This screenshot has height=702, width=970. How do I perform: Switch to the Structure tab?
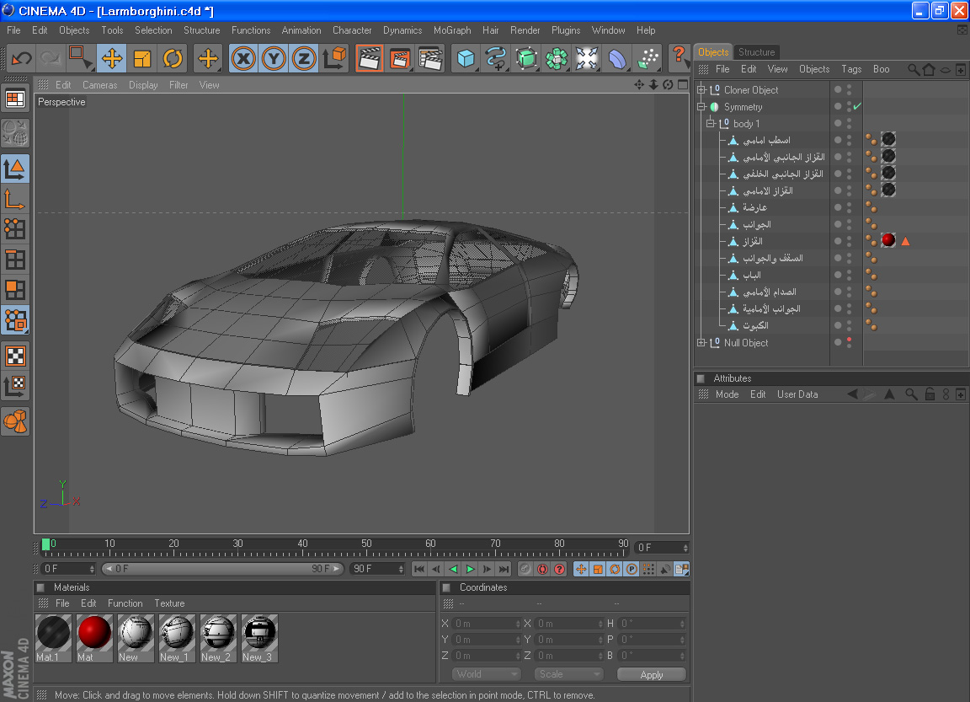(757, 52)
